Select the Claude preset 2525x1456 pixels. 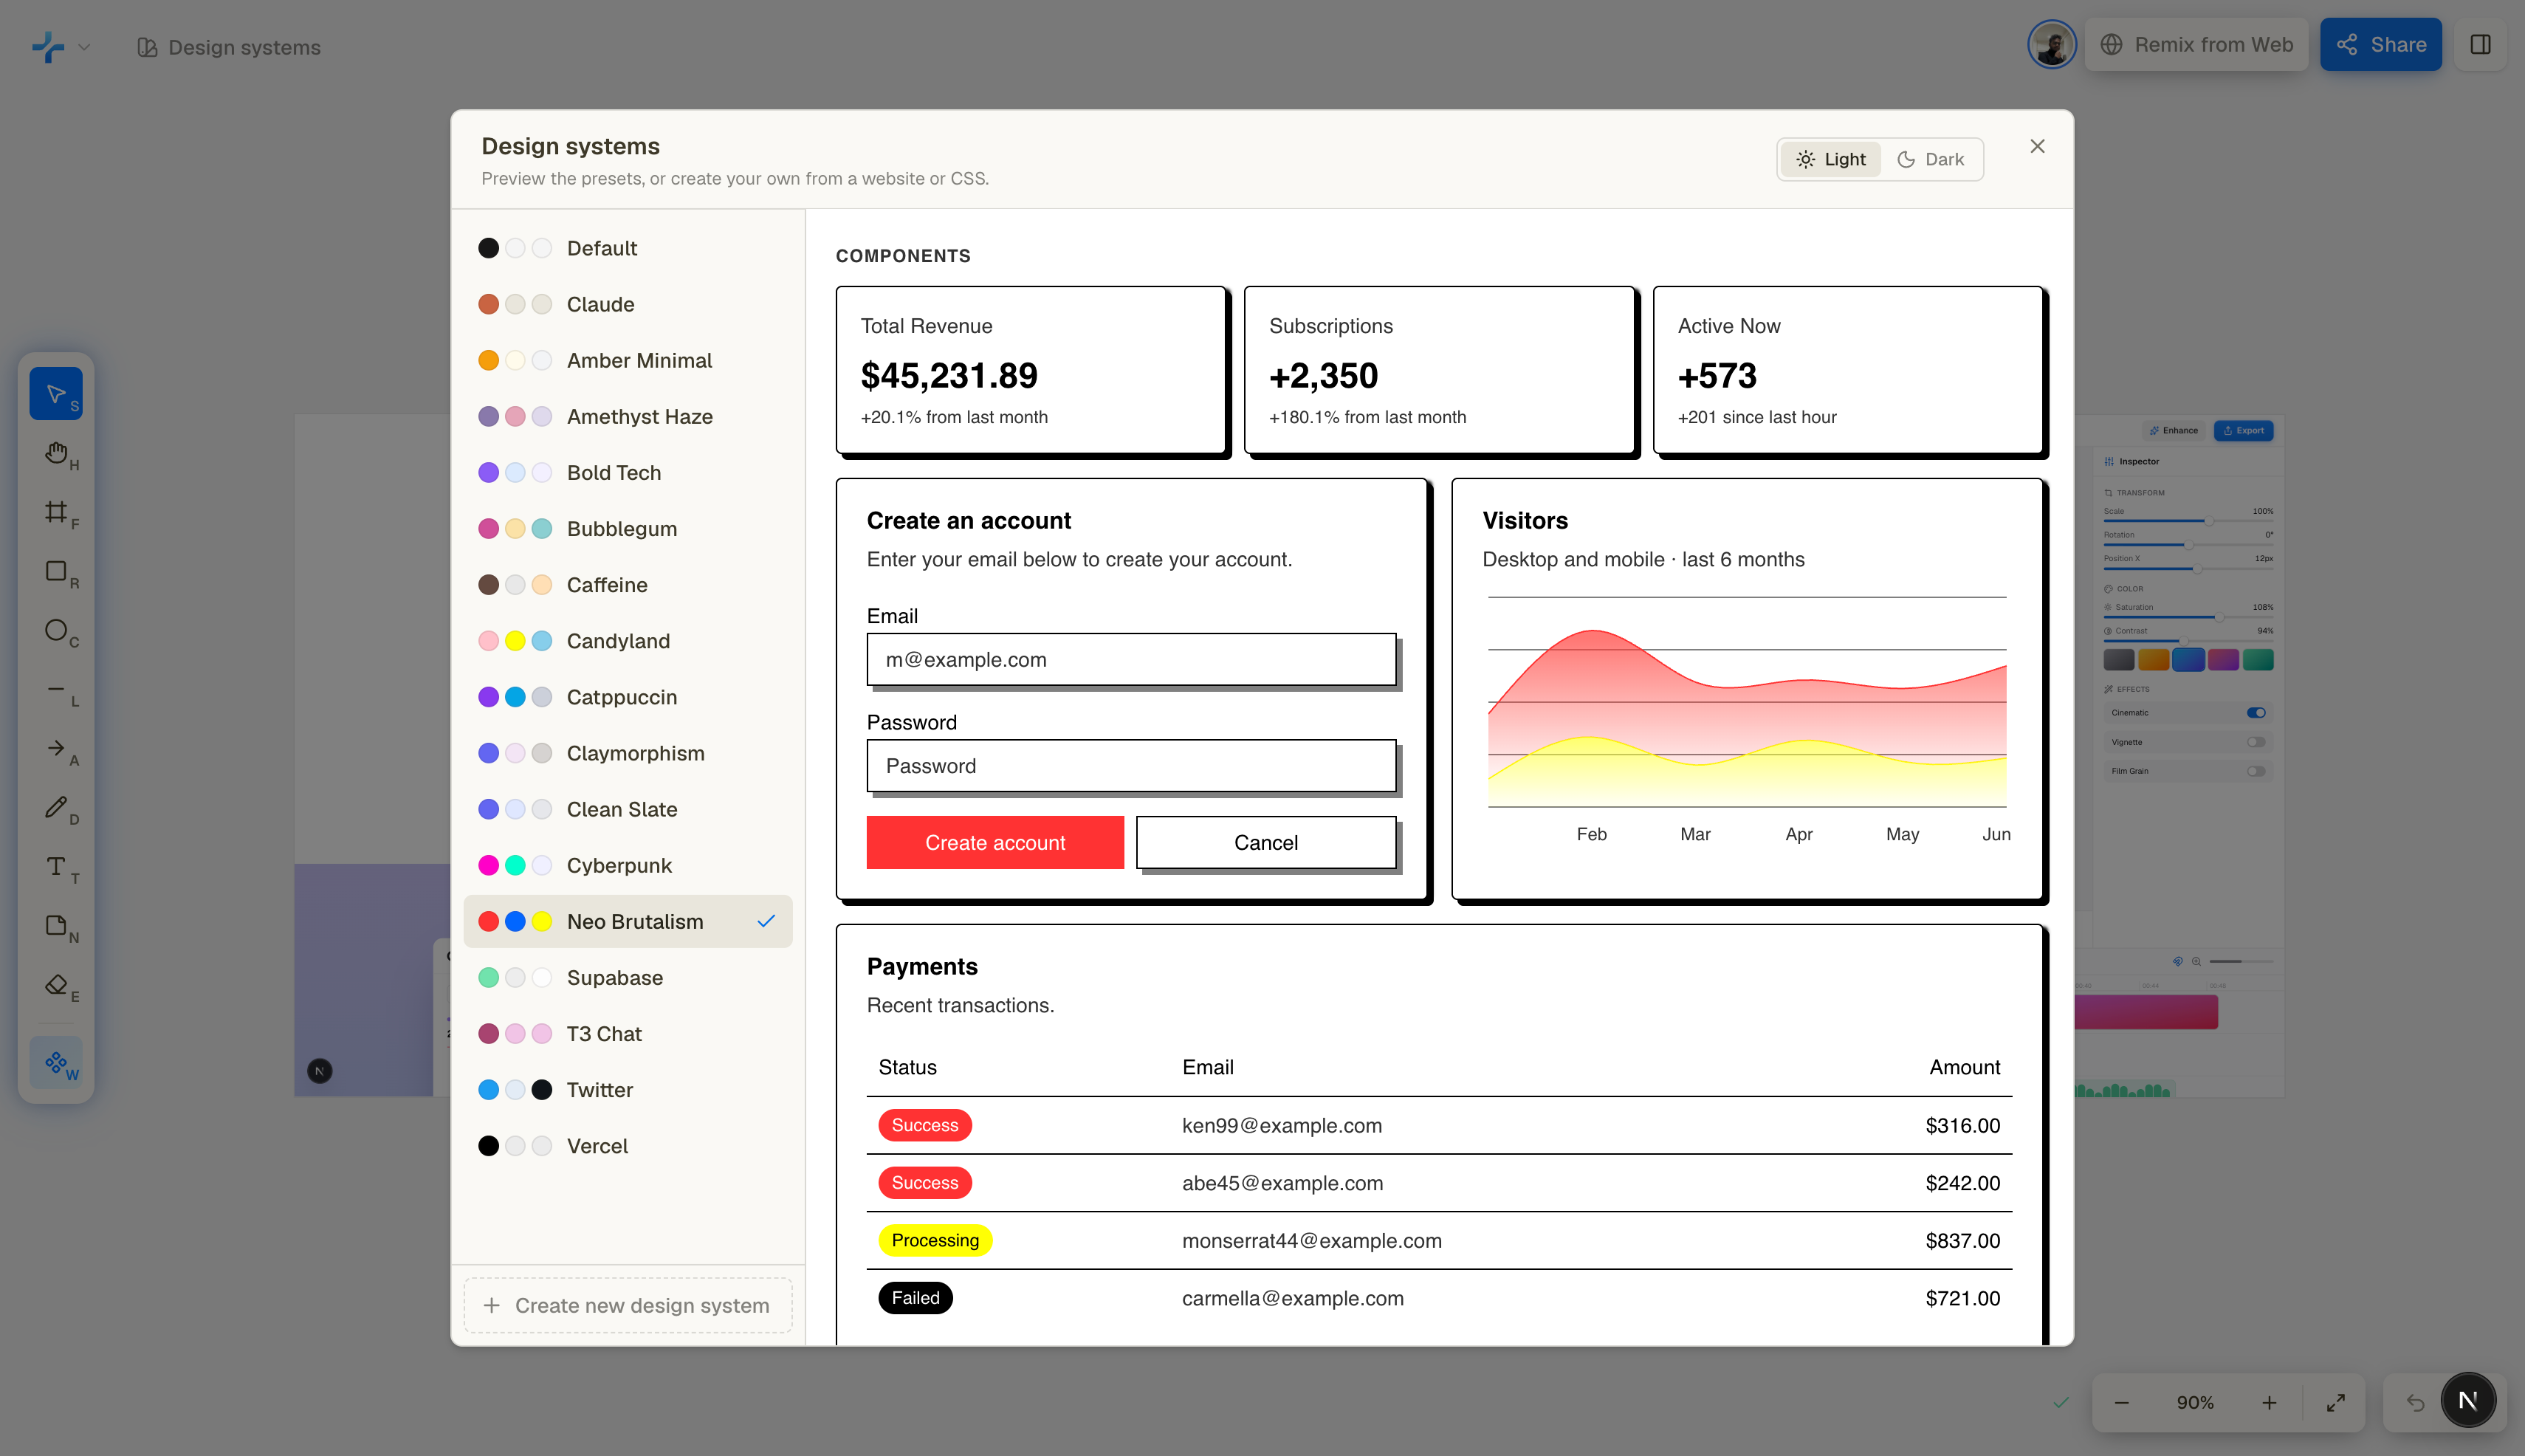(x=628, y=304)
